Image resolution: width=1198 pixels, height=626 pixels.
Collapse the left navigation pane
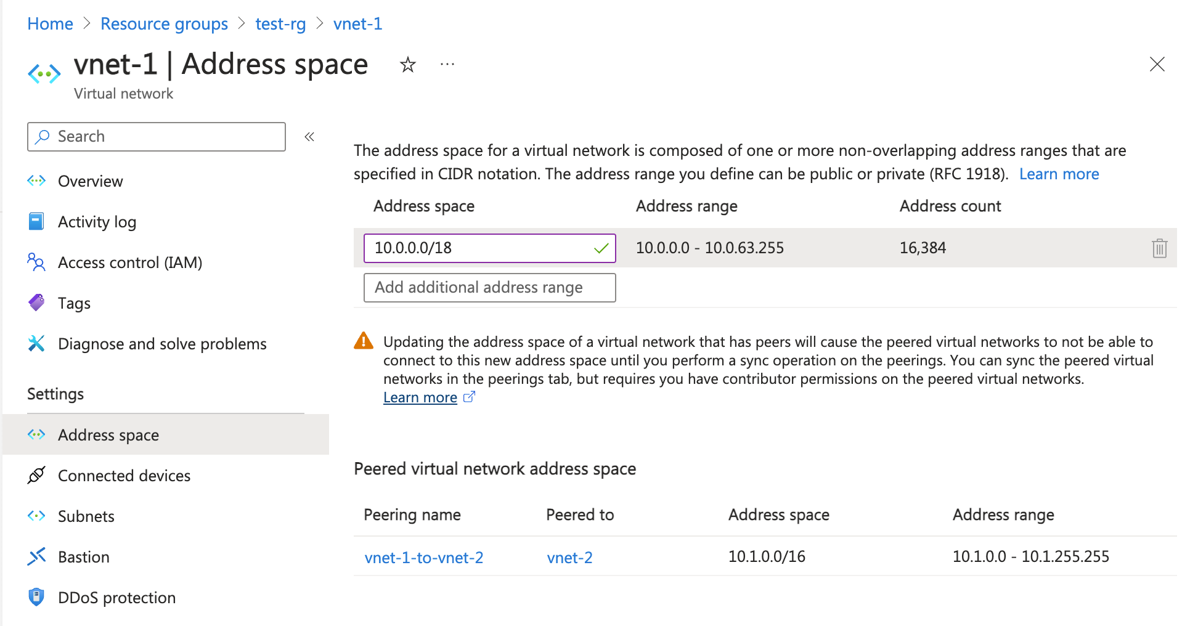pyautogui.click(x=309, y=136)
